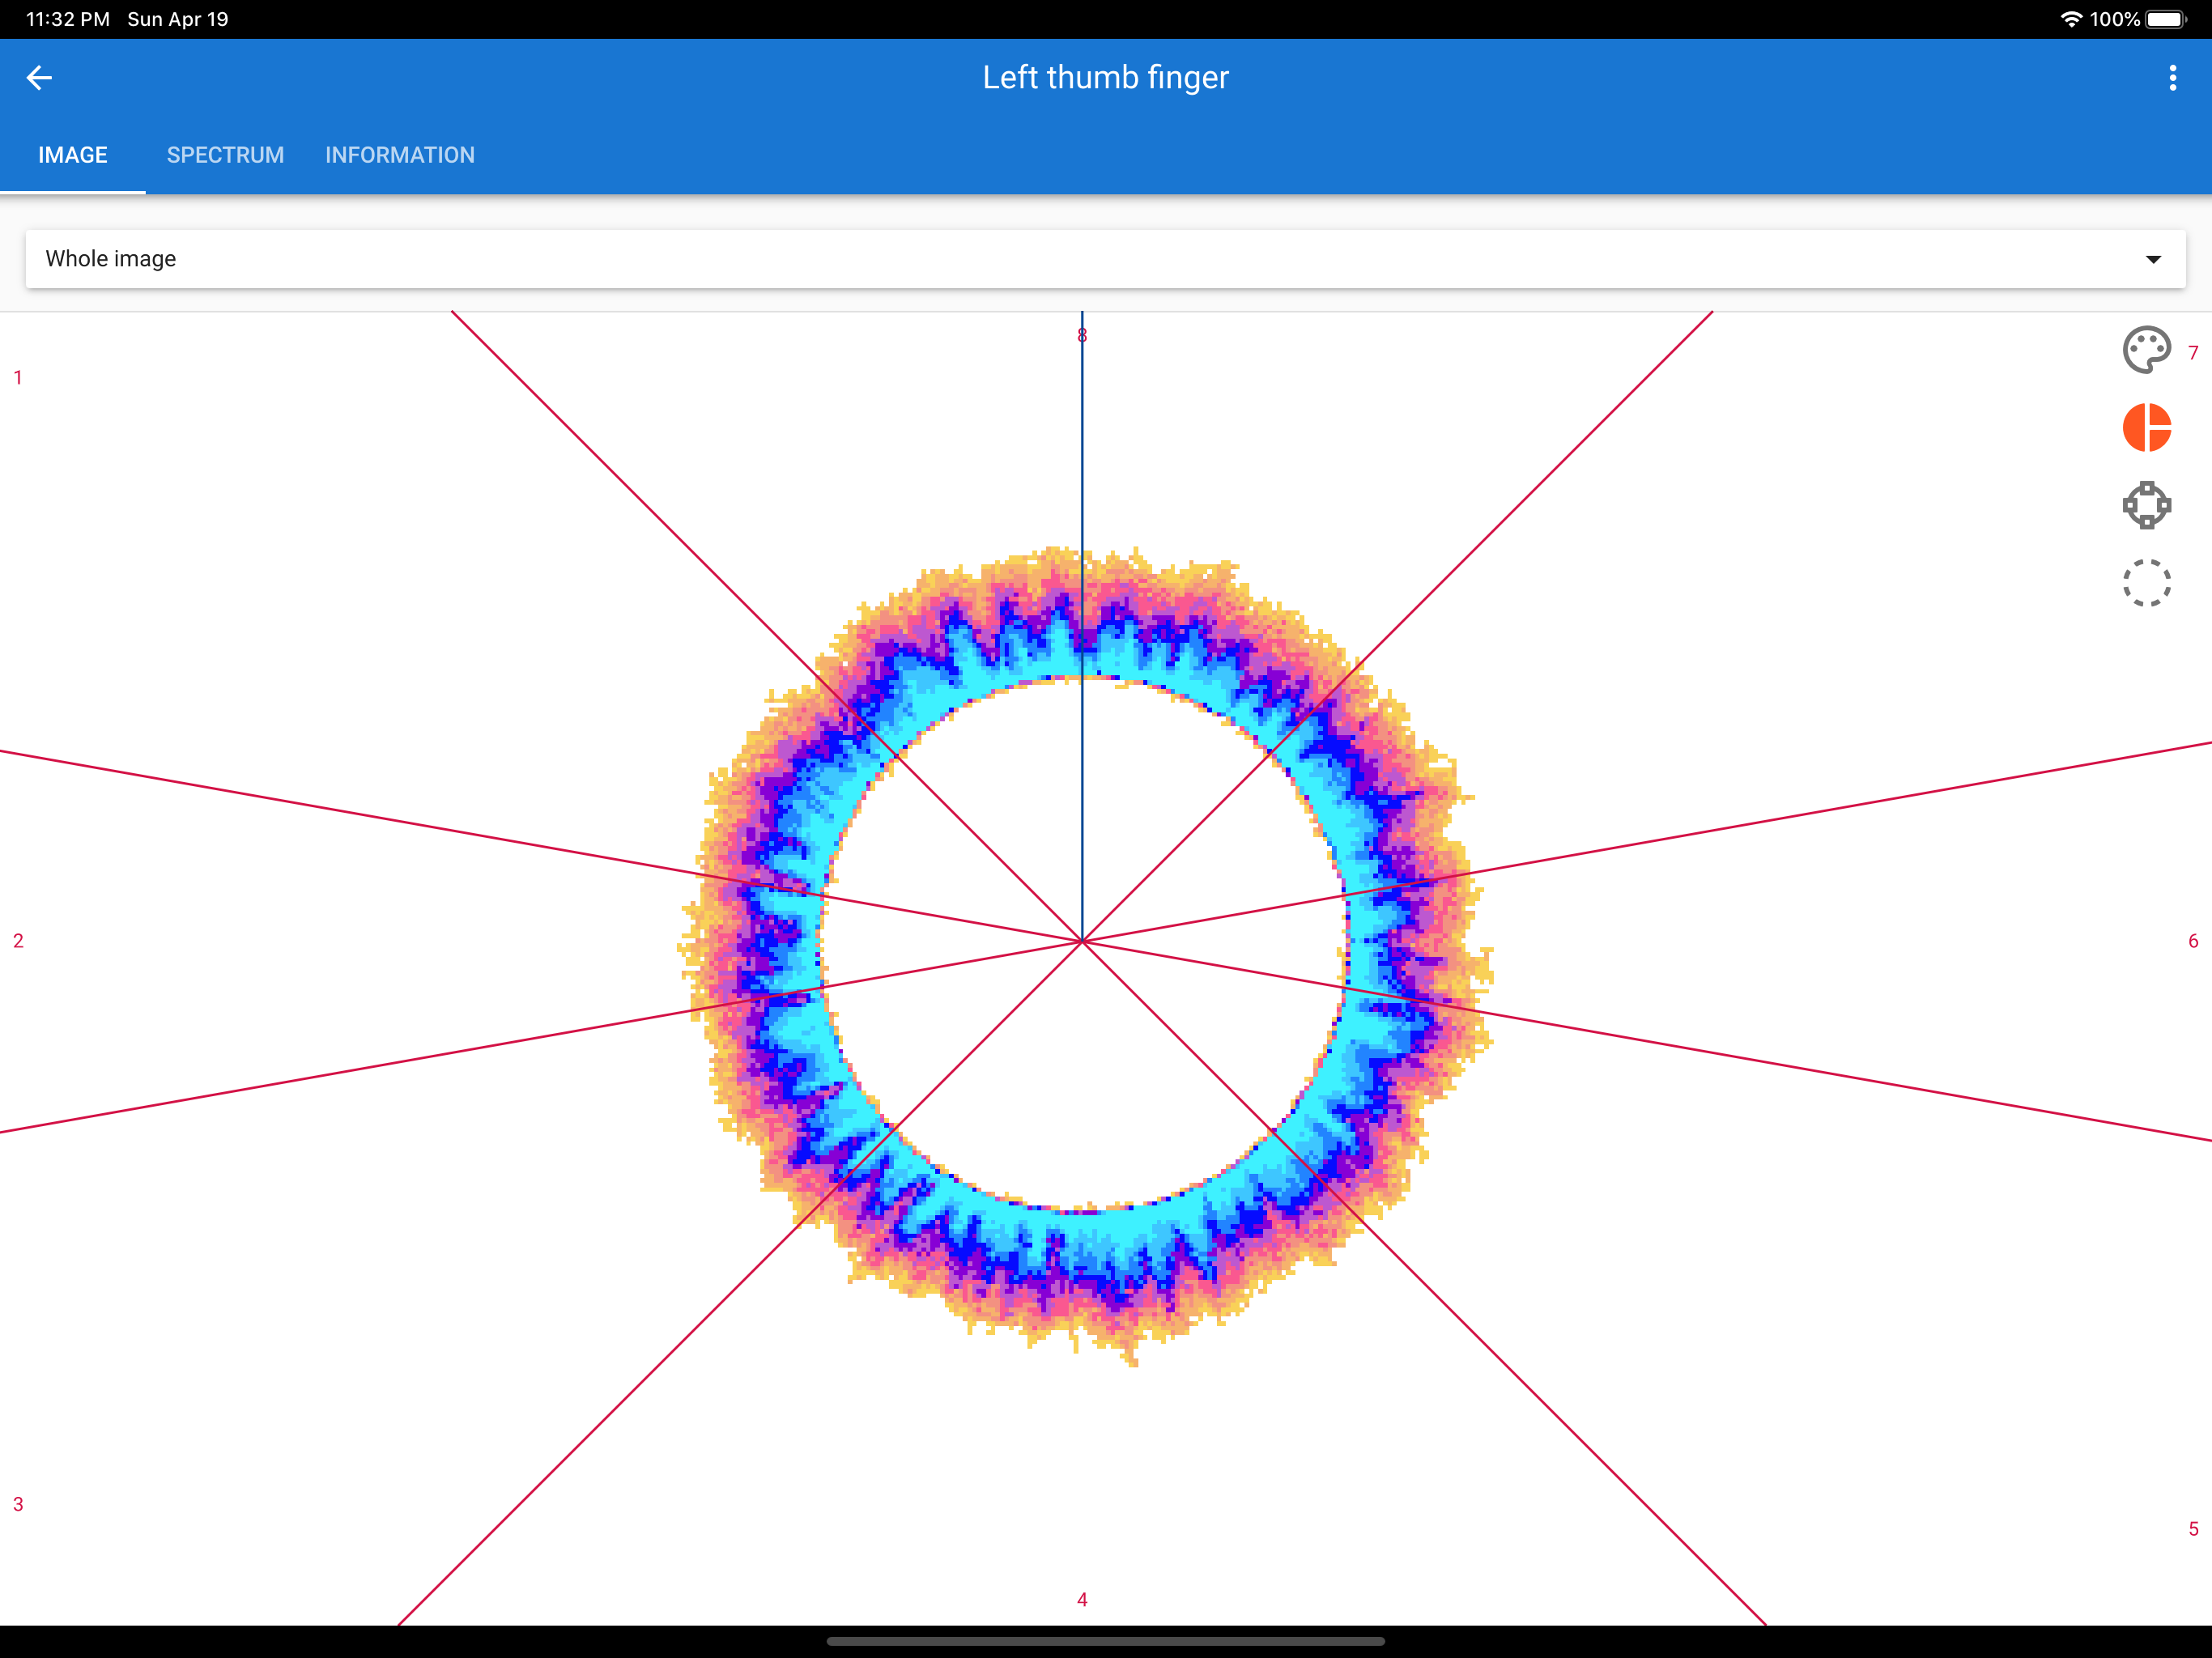Expand the Whole image dropdown
This screenshot has width=2212, height=1658.
click(x=1105, y=259)
